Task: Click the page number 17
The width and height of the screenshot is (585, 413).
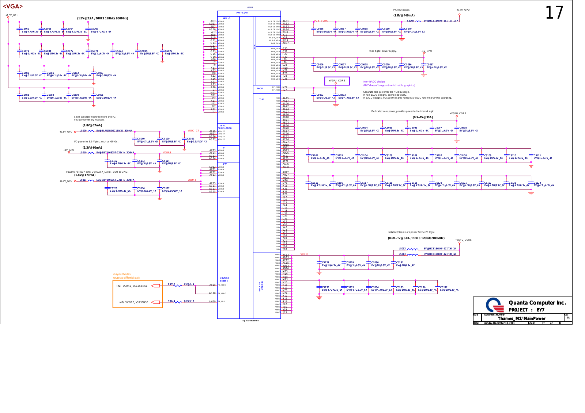Action: [554, 13]
